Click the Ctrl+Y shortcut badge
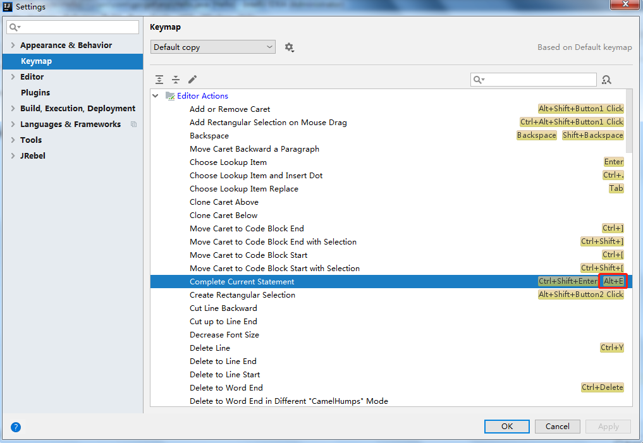The width and height of the screenshot is (643, 443). pos(612,348)
